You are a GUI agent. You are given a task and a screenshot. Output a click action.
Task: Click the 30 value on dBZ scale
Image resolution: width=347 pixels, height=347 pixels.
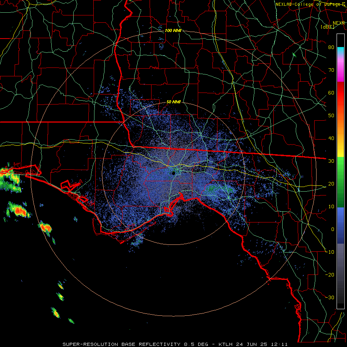coord(331,161)
